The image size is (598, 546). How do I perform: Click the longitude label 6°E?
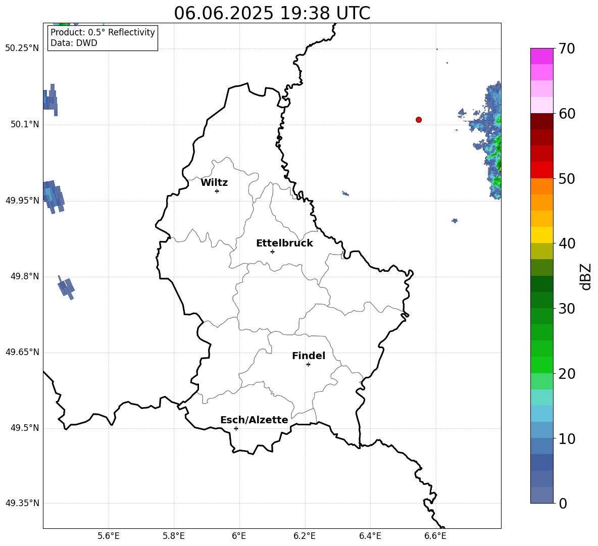click(x=239, y=536)
